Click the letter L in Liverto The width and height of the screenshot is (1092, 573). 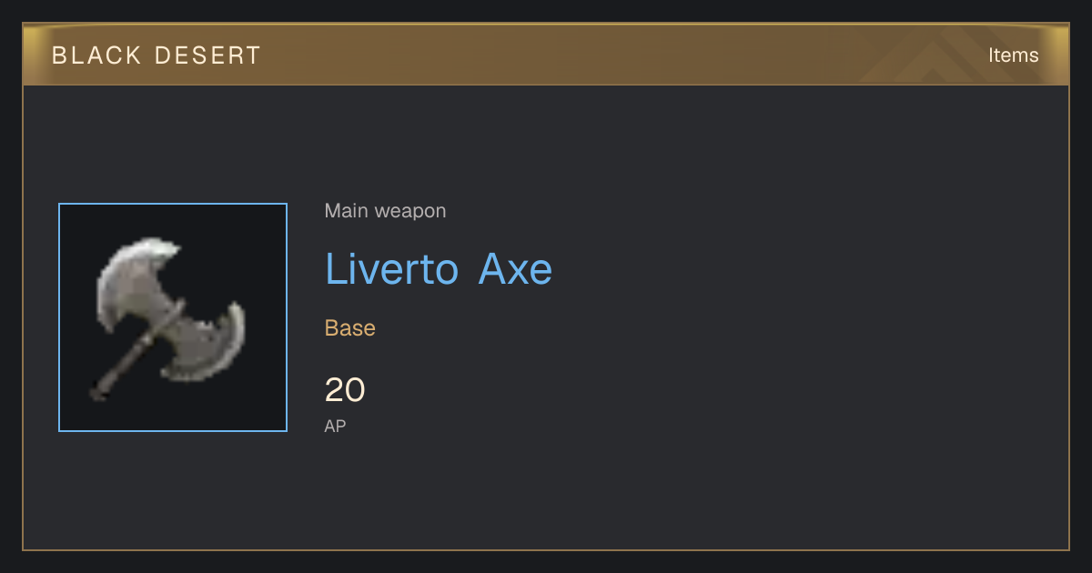click(x=335, y=268)
